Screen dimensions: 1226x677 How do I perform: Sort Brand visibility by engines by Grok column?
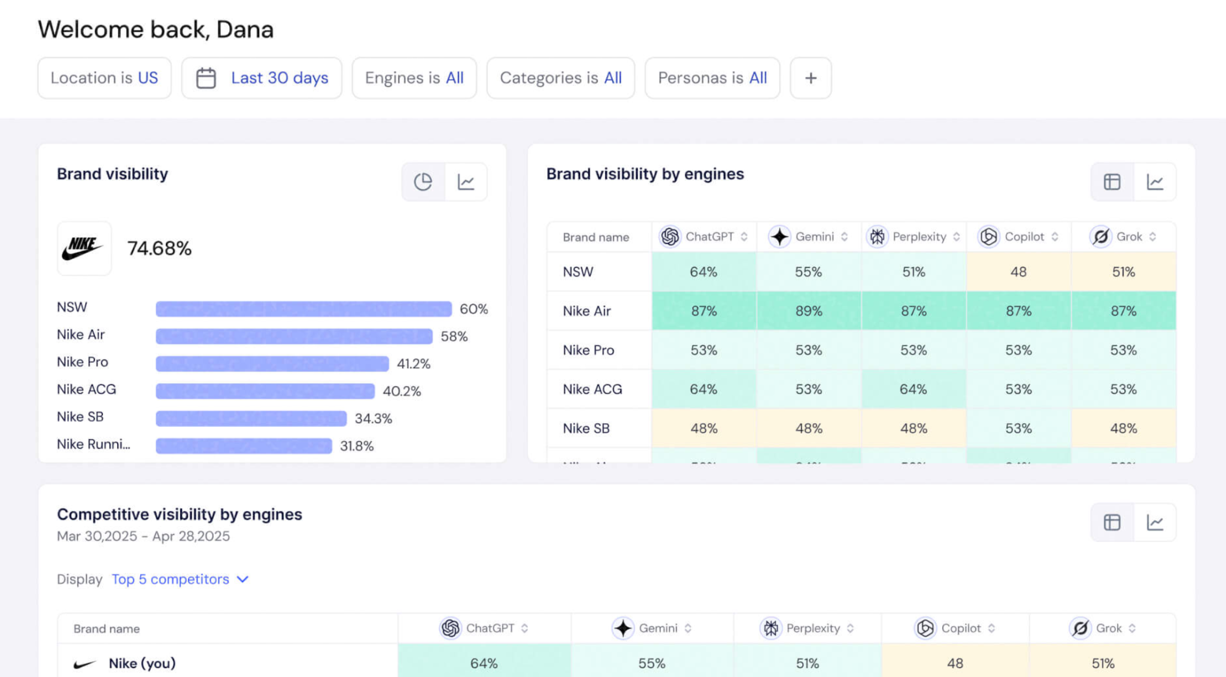(x=1152, y=237)
